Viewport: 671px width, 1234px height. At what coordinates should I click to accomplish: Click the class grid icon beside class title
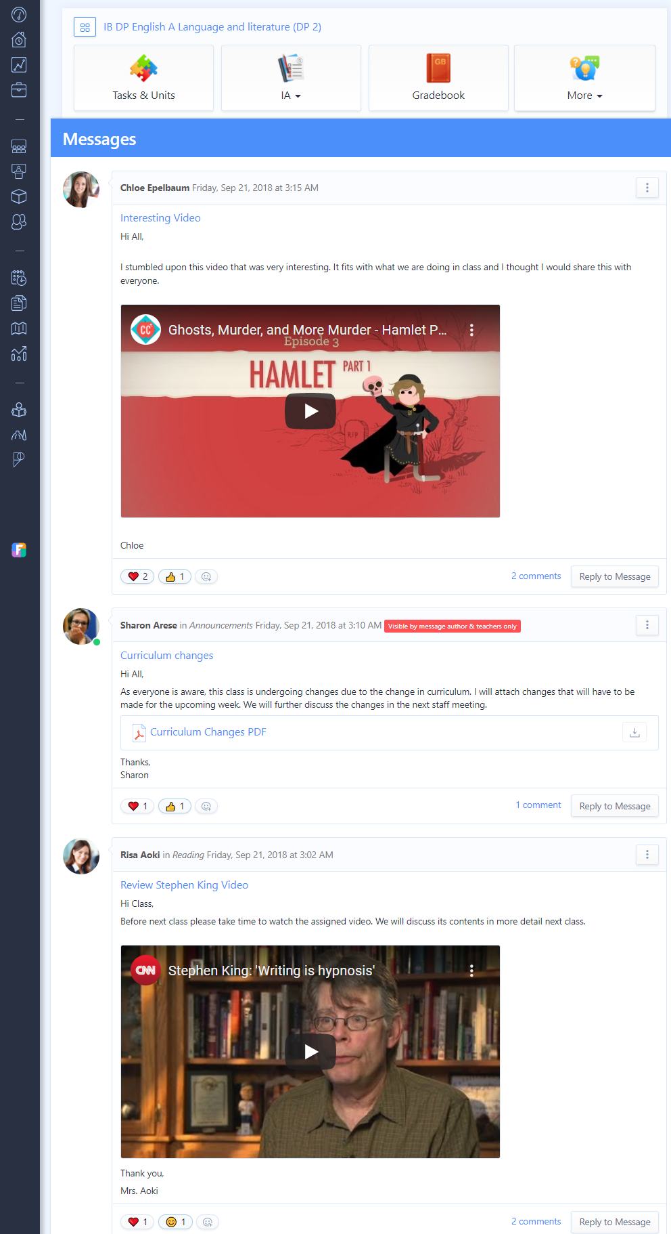(85, 27)
